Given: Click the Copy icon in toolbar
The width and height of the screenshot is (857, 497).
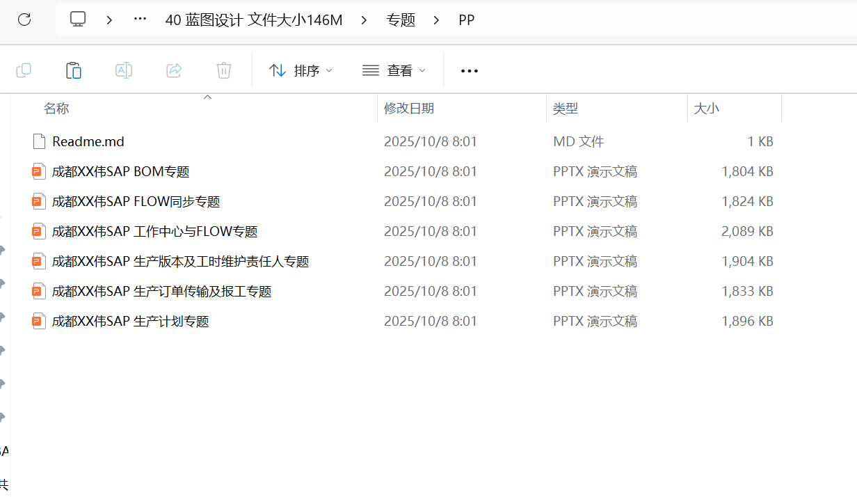Looking at the screenshot, I should pyautogui.click(x=24, y=70).
